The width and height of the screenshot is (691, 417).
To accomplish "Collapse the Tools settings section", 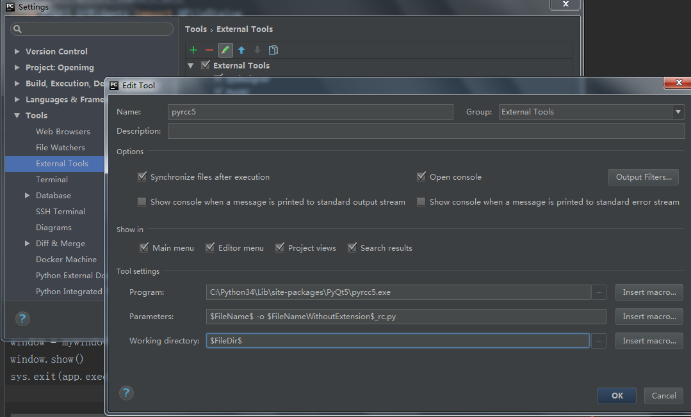I will 17,115.
